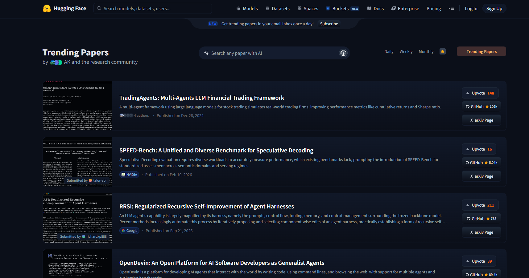The height and width of the screenshot is (278, 529).
Task: Open Buckets NEW navigation item
Action: click(x=342, y=9)
